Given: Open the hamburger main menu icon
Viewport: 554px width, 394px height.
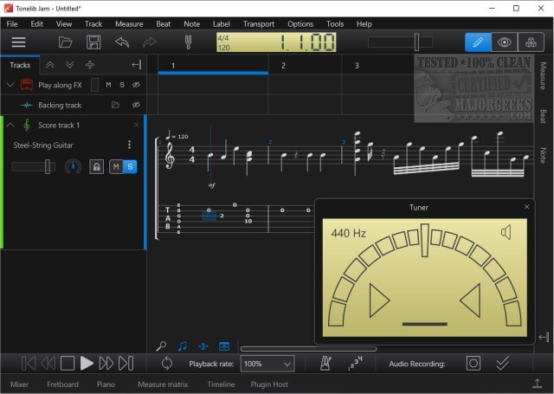Looking at the screenshot, I should (19, 42).
